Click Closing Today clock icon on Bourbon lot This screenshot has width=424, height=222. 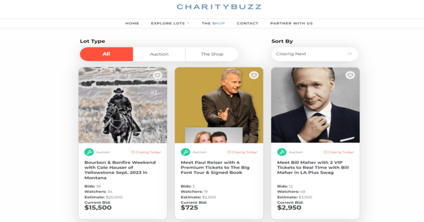tap(133, 152)
